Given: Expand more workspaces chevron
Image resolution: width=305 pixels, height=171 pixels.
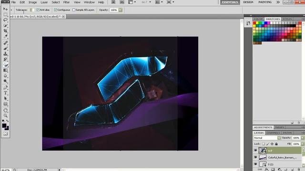Looking at the screenshot, I should click(278, 2).
